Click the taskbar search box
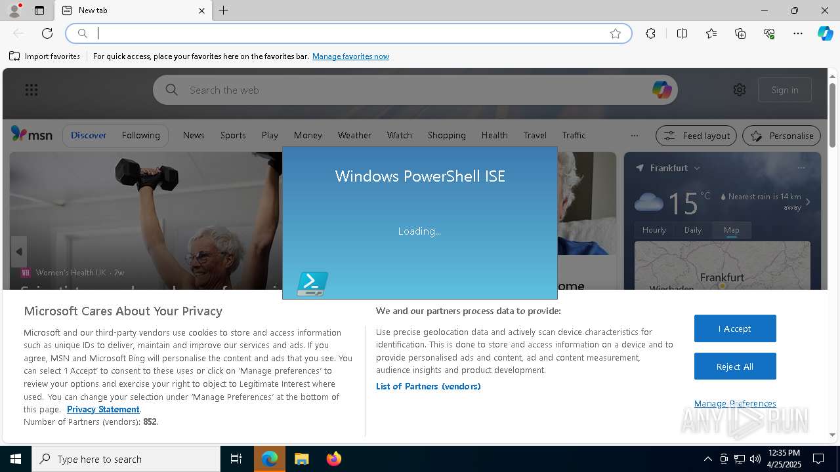Image resolution: width=840 pixels, height=472 pixels. 126,459
